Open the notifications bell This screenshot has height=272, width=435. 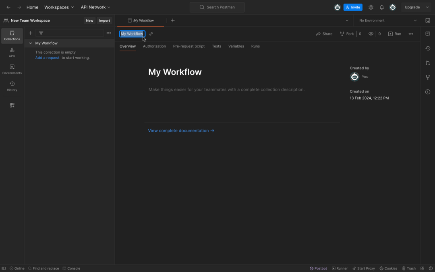pos(382,7)
